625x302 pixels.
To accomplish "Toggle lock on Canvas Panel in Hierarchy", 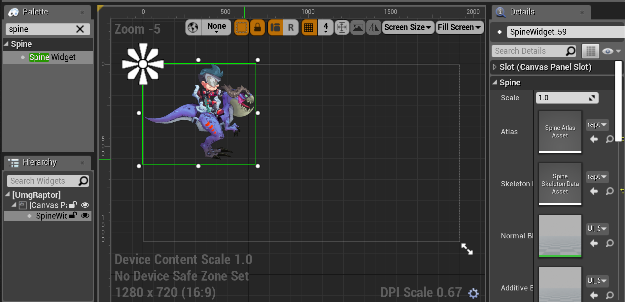I will [73, 205].
